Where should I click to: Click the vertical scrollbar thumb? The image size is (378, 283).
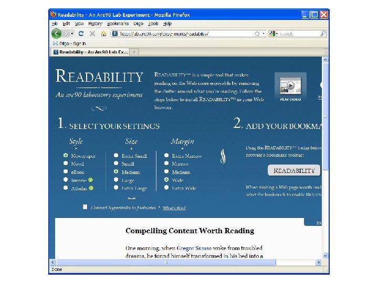coord(325,116)
